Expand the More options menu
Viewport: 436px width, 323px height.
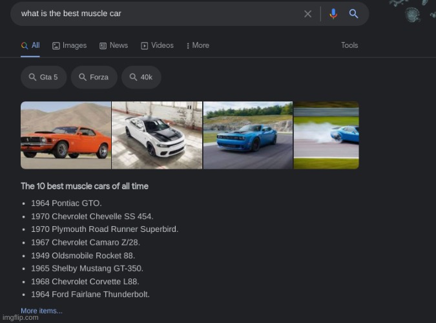click(x=198, y=45)
